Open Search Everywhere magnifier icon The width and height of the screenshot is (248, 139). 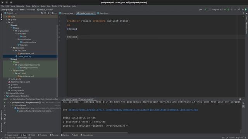tap(239, 10)
